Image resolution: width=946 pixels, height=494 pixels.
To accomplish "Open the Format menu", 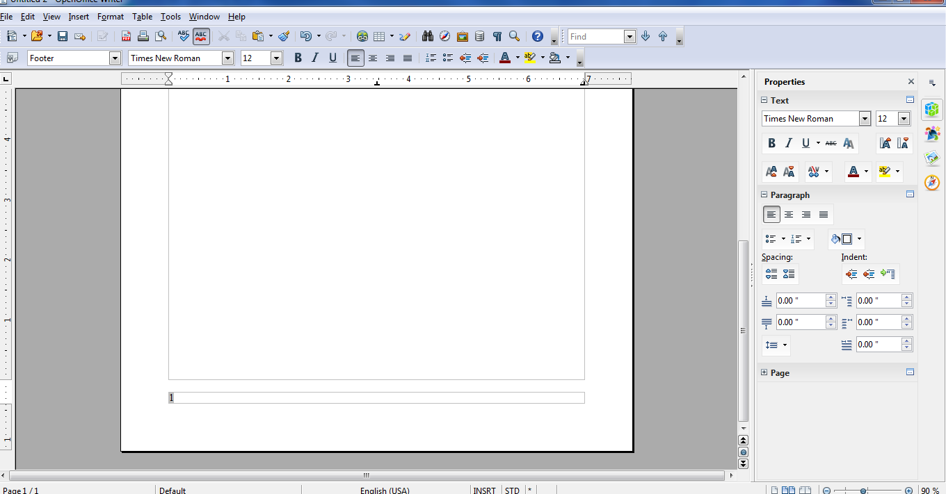I will pos(111,16).
